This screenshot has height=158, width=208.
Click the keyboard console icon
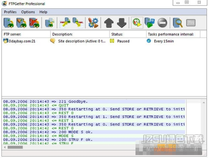click(191, 23)
